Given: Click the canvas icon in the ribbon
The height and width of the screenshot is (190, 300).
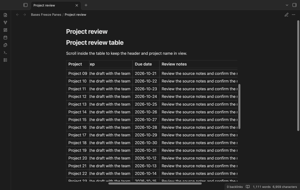Looking at the screenshot, I should tap(5, 30).
